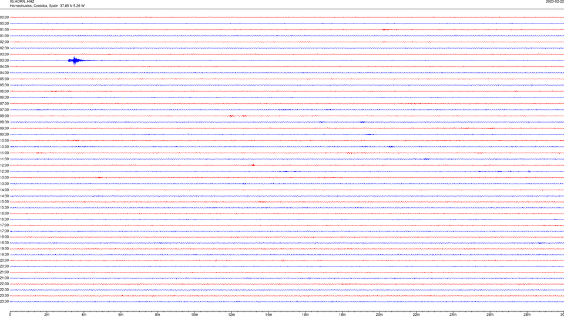
Task: Pick the 07:00 time label
Action: pyautogui.click(x=4, y=103)
